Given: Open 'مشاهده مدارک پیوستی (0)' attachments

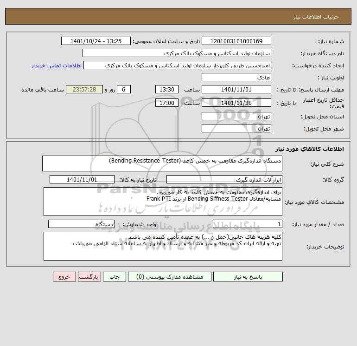Looking at the screenshot, I should [170, 277].
